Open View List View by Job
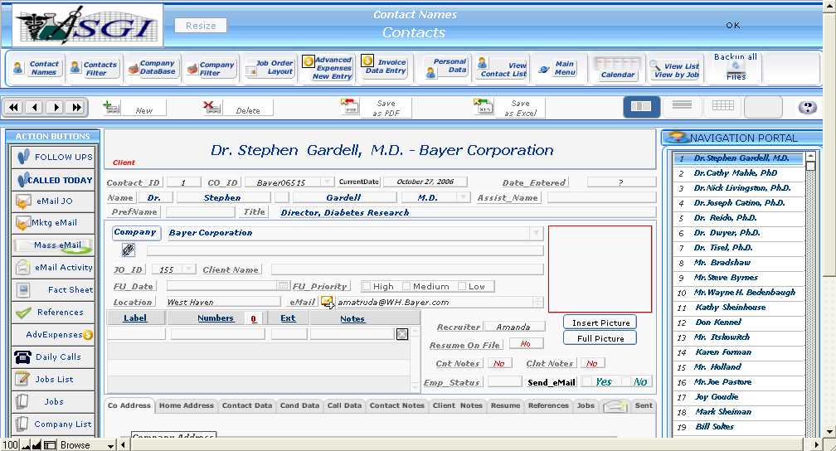This screenshot has width=836, height=451. pos(674,70)
